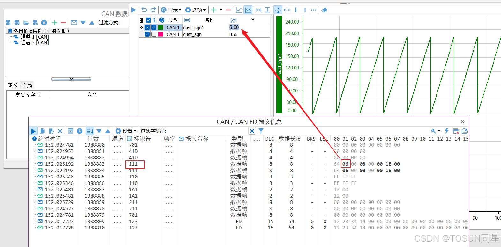Collapse the database panel splitter arrow
The width and height of the screenshot is (501, 247).
71,79
